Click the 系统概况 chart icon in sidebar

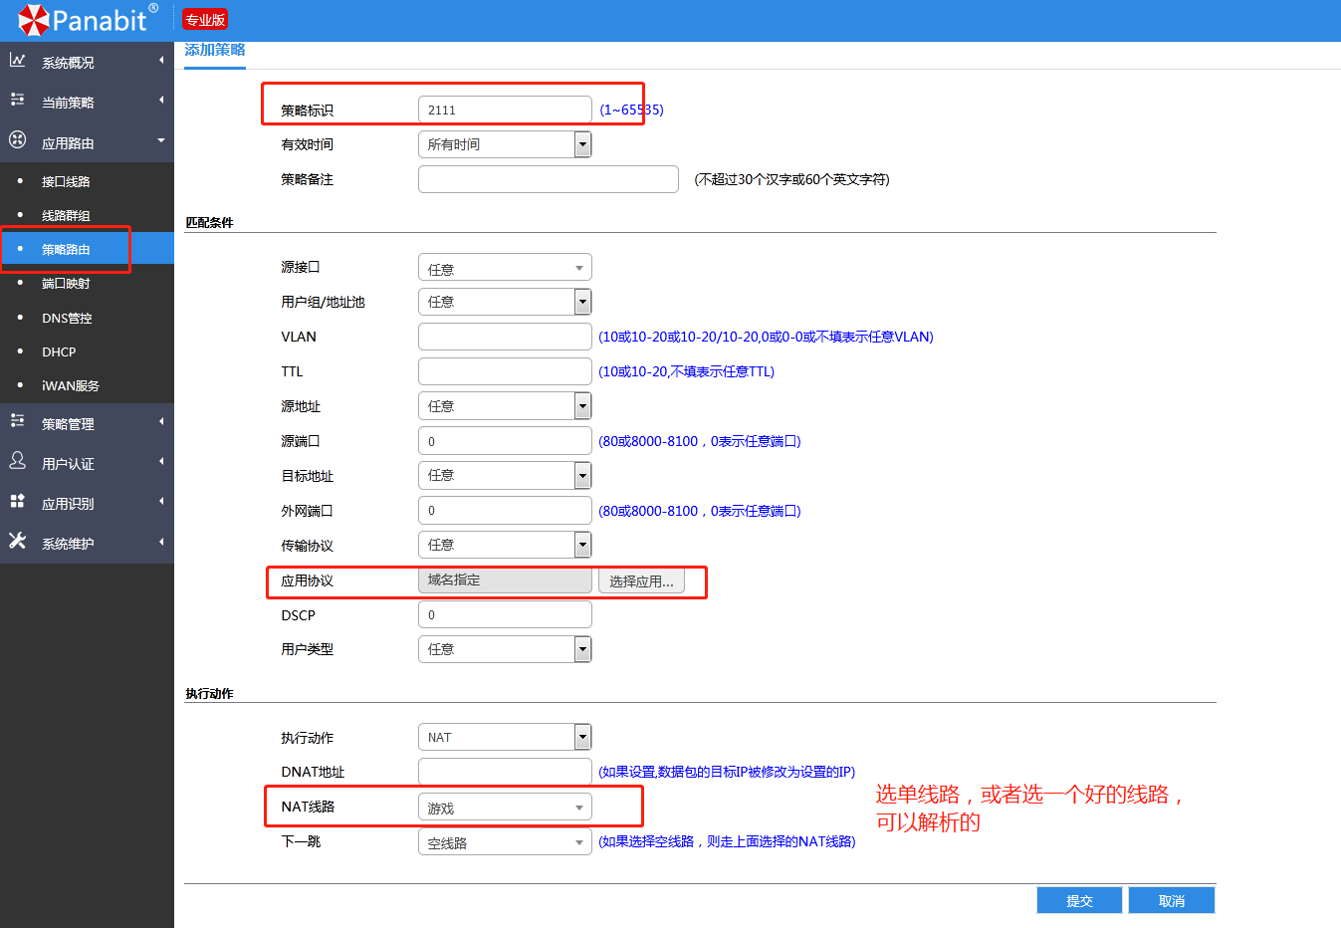18,61
